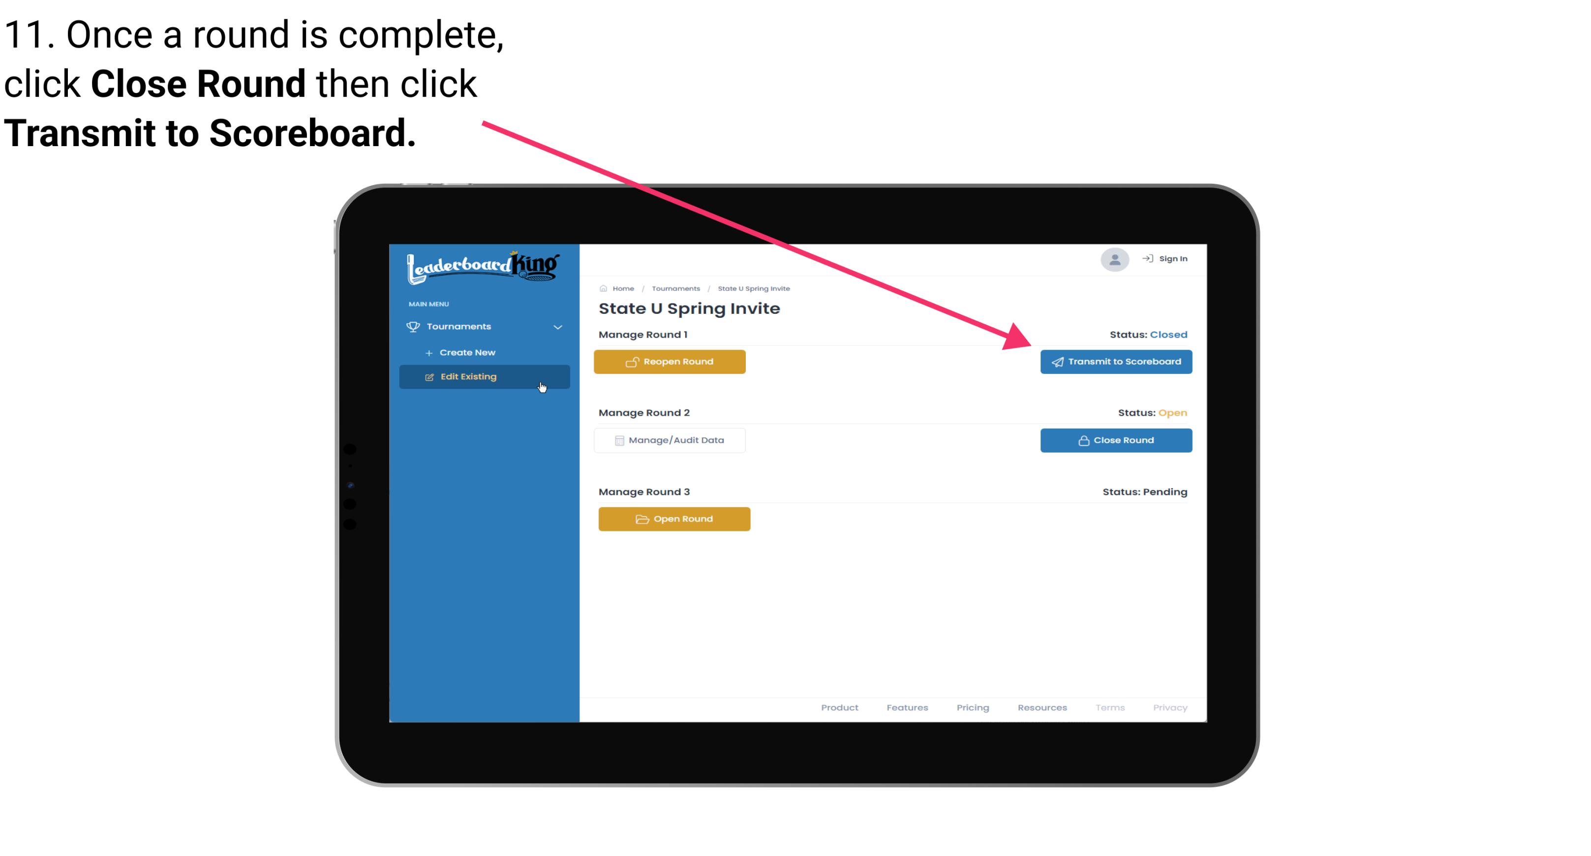Click the Open Round button for Round 3
This screenshot has height=856, width=1591.
pyautogui.click(x=674, y=519)
